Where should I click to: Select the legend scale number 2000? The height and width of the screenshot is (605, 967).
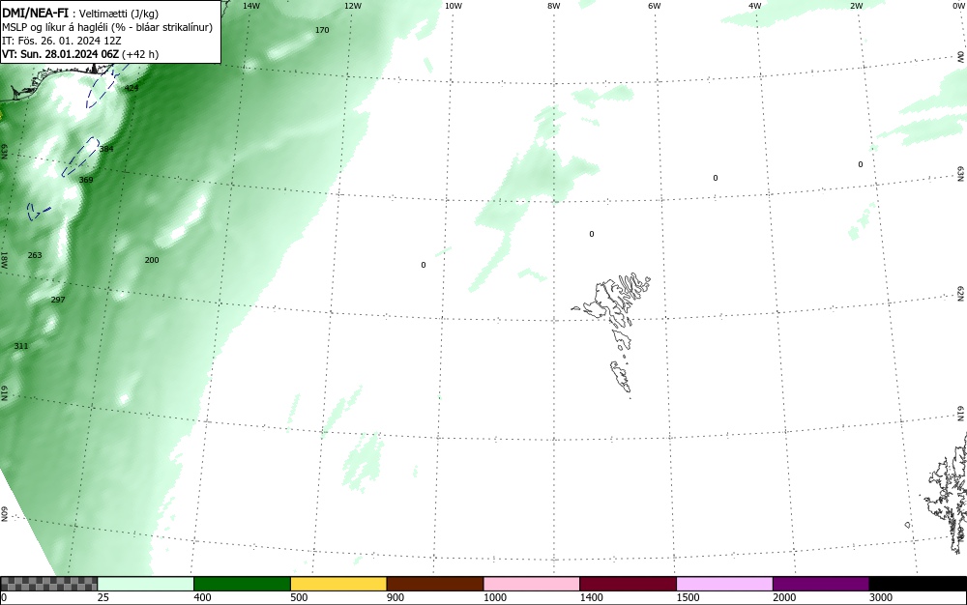click(784, 597)
